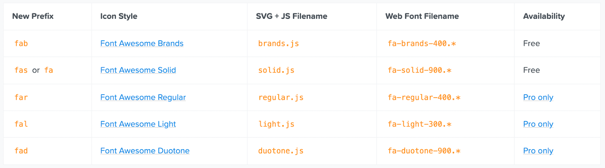Click Pro only link in Light row
The width and height of the screenshot is (605, 168).
[x=538, y=124]
